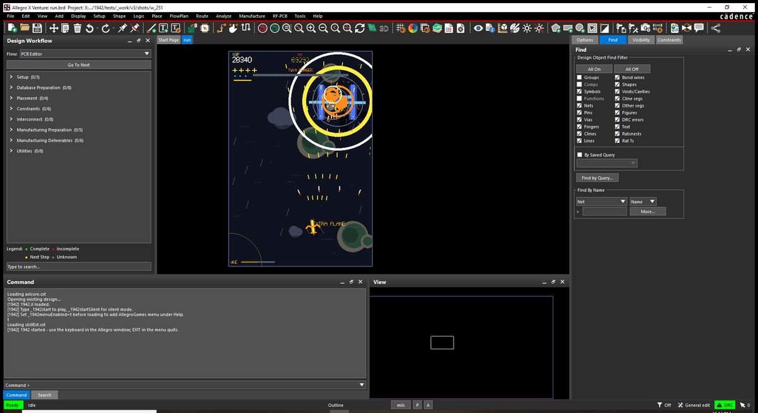
Task: Click the workflow search input field
Action: 79,266
